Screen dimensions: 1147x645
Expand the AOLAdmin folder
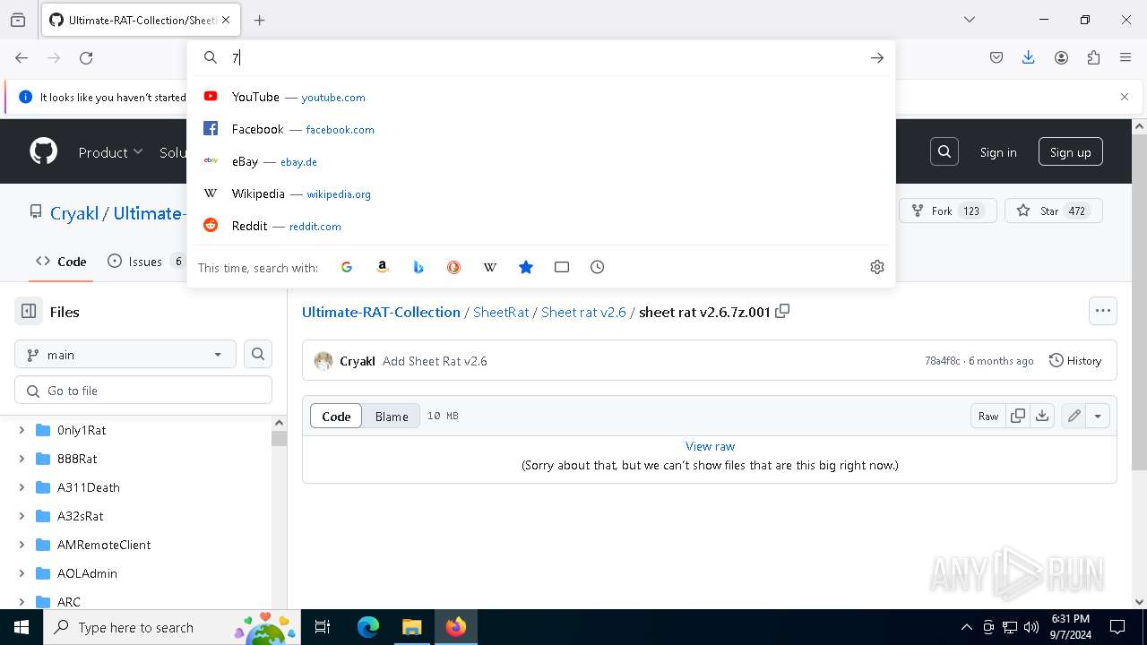pos(22,573)
